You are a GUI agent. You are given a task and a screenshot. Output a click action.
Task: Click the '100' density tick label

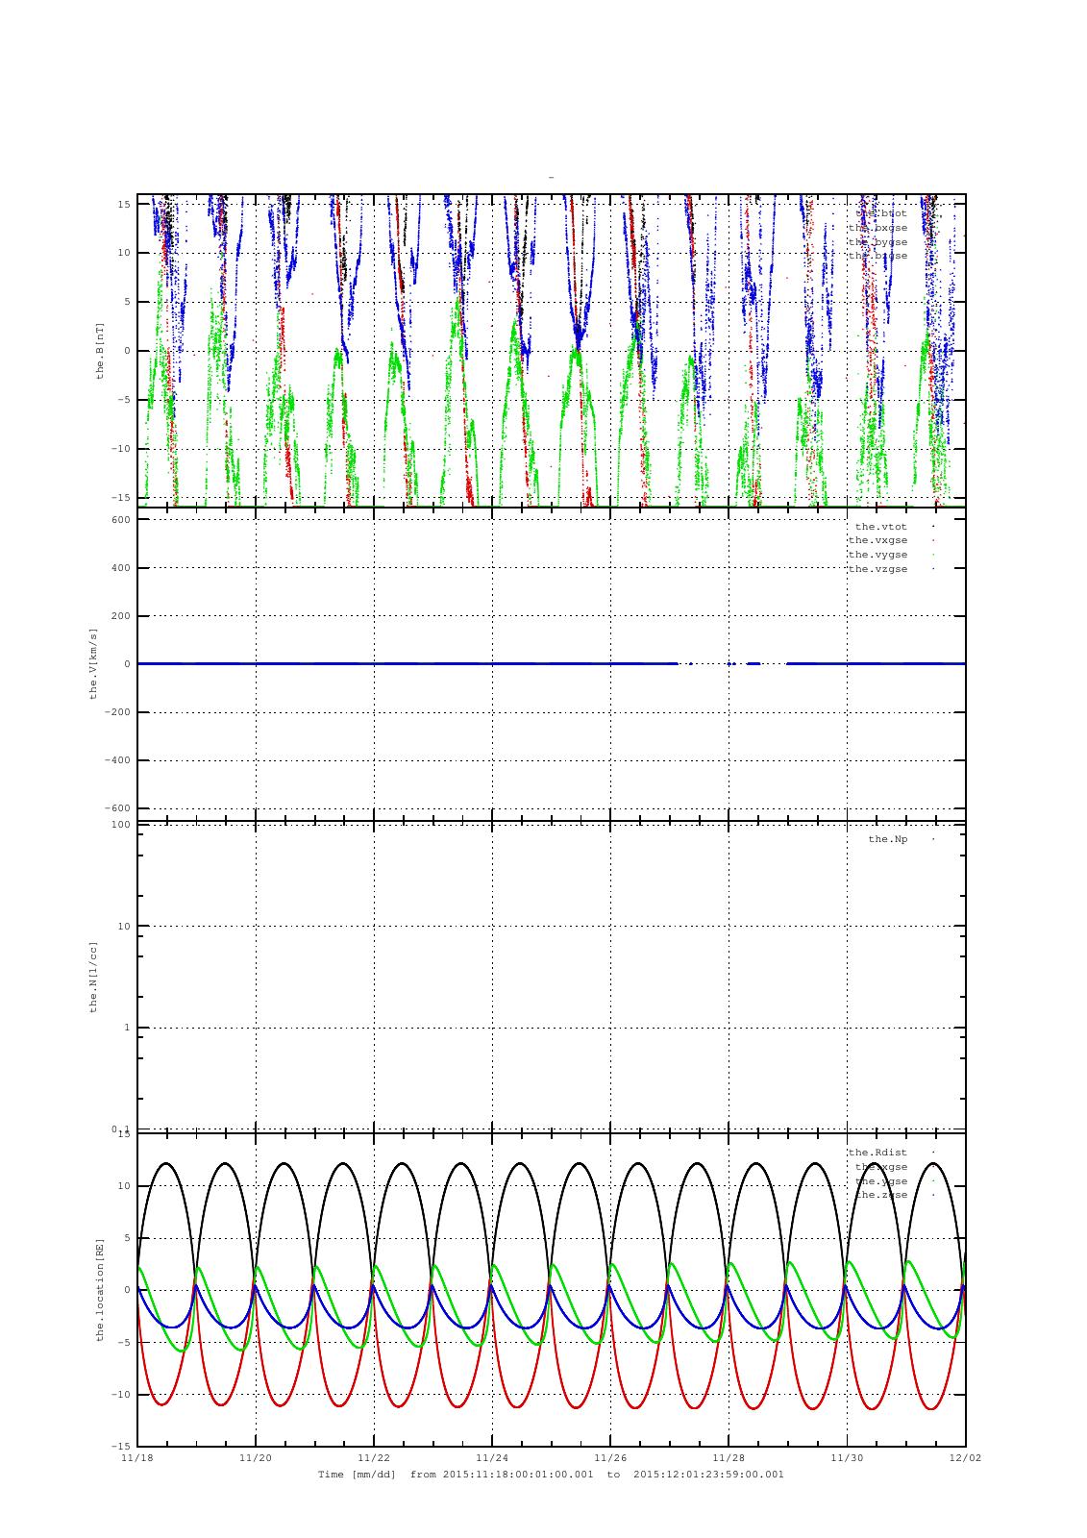(x=120, y=825)
